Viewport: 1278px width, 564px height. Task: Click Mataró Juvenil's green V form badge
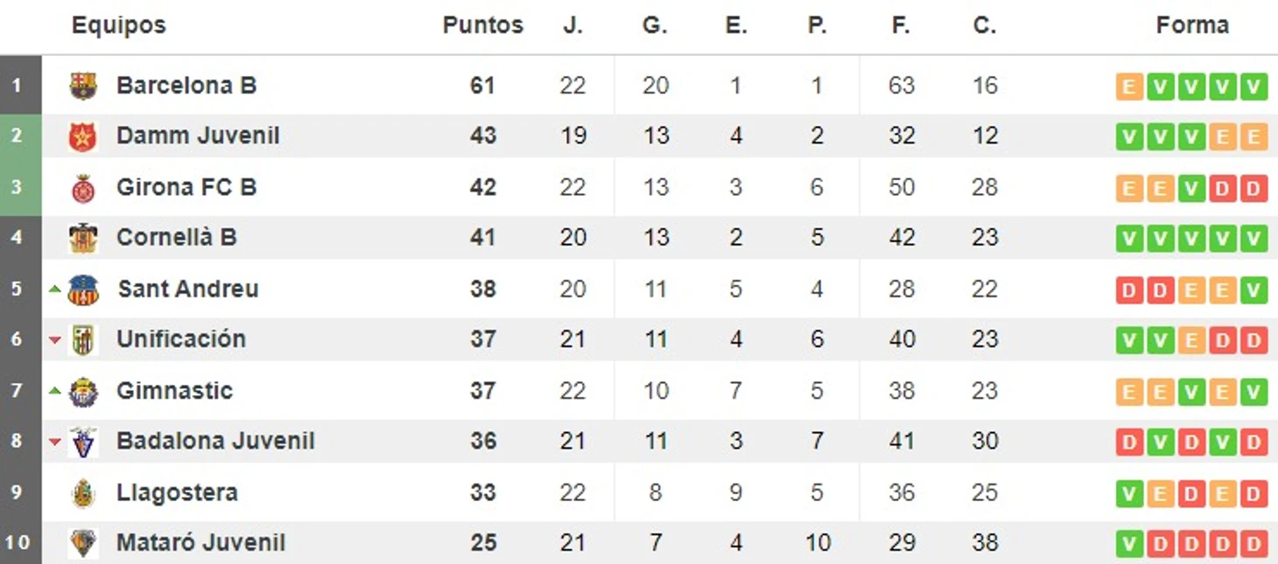pos(1129,544)
